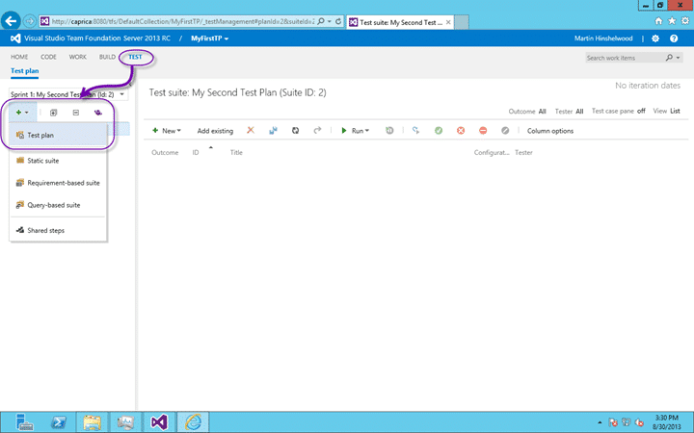Open the BUILD hub

click(107, 57)
